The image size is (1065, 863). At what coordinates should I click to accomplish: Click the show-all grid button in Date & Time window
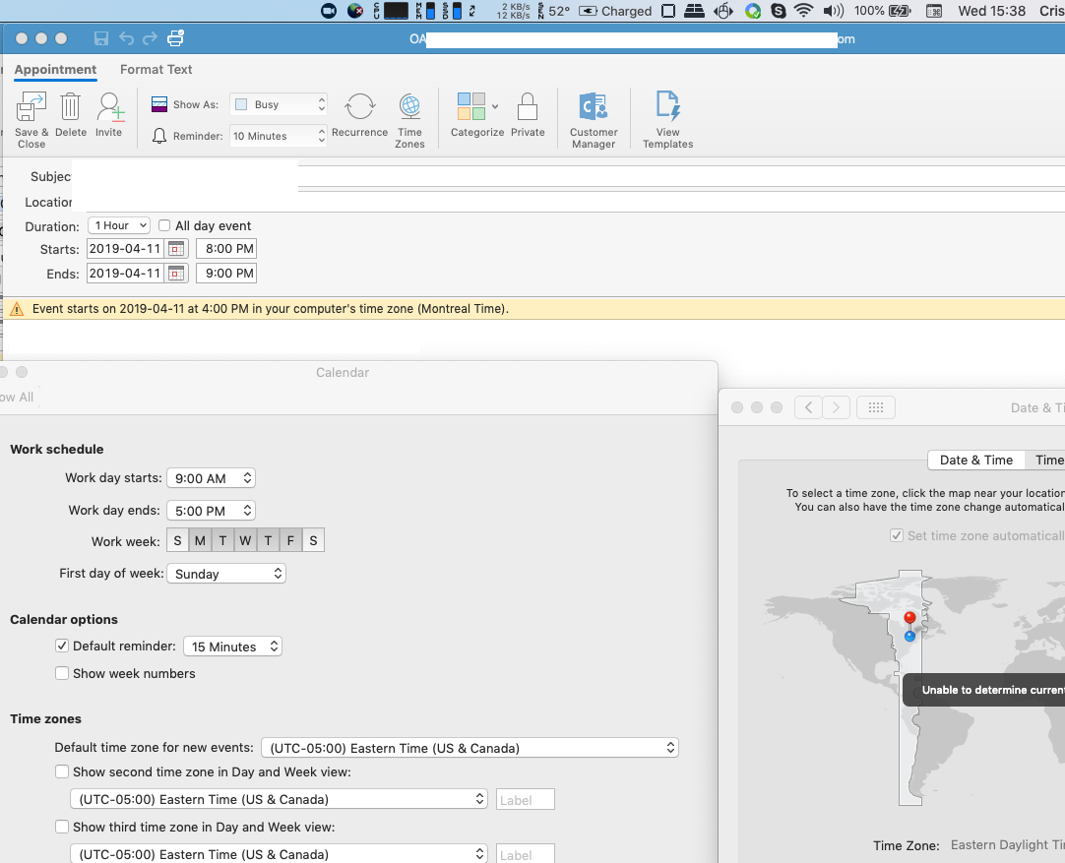[x=876, y=406]
